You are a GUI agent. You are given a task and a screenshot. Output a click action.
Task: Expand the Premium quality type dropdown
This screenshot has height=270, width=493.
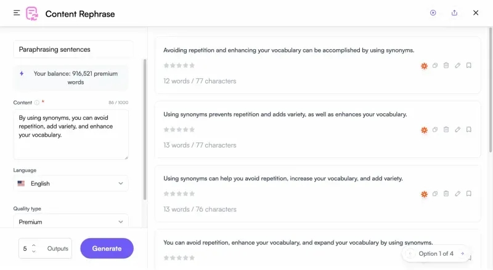(x=71, y=221)
